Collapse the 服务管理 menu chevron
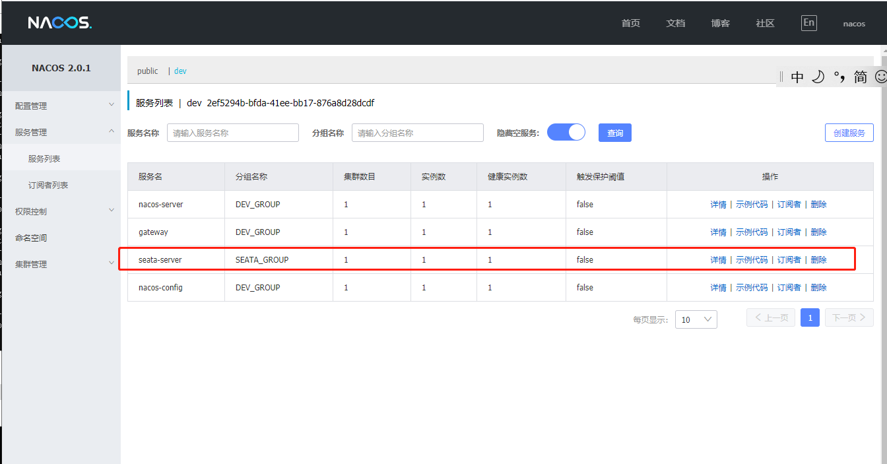The height and width of the screenshot is (464, 887). tap(112, 131)
